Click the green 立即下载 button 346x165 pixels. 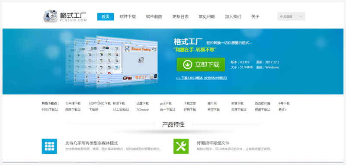[x=201, y=64]
